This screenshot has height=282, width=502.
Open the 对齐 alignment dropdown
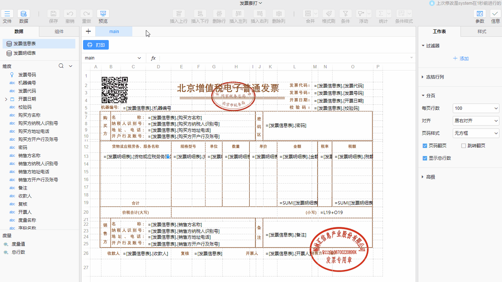pos(476,121)
